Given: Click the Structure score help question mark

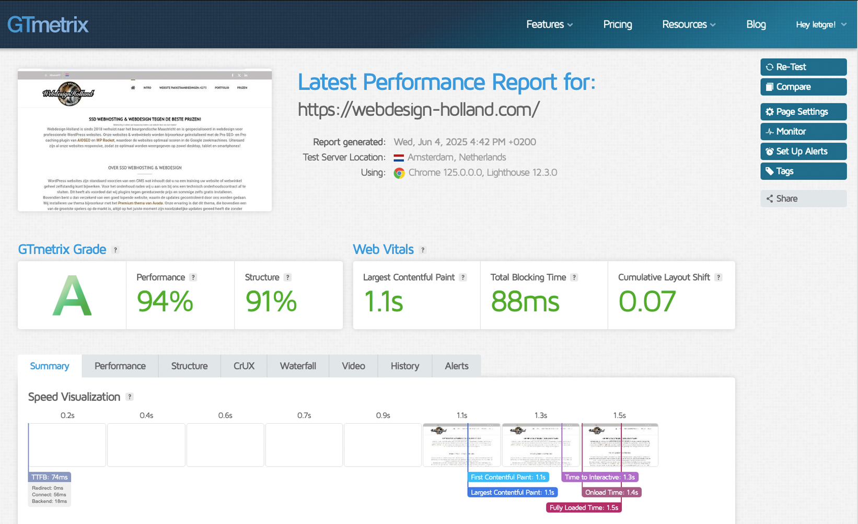Looking at the screenshot, I should pos(287,277).
